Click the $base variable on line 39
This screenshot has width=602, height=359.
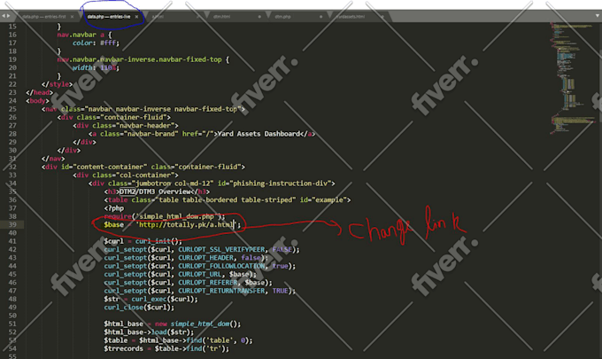(113, 224)
